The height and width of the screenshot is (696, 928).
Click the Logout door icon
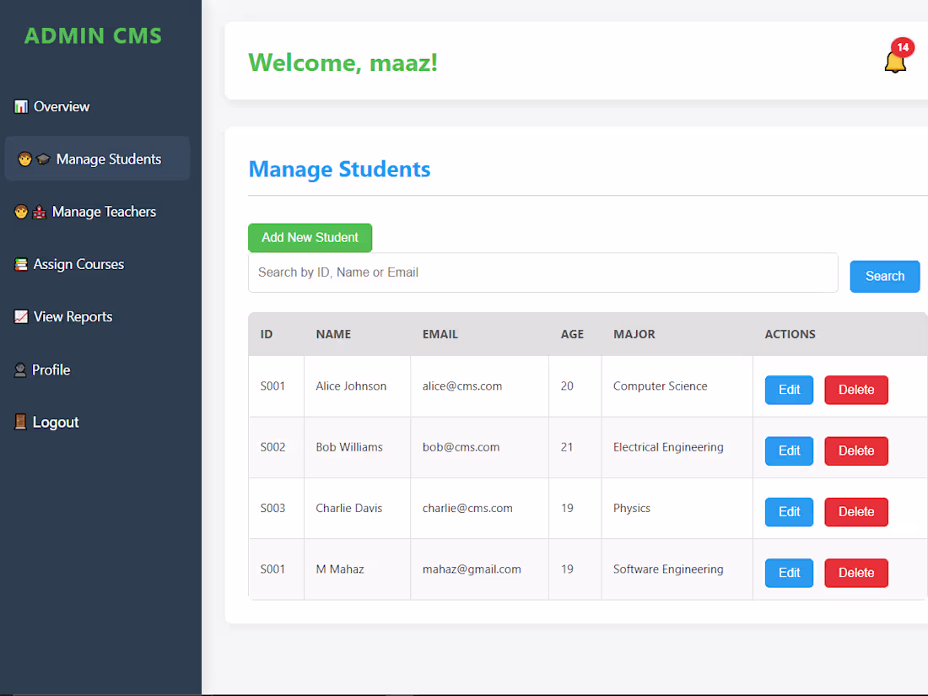[x=20, y=422]
